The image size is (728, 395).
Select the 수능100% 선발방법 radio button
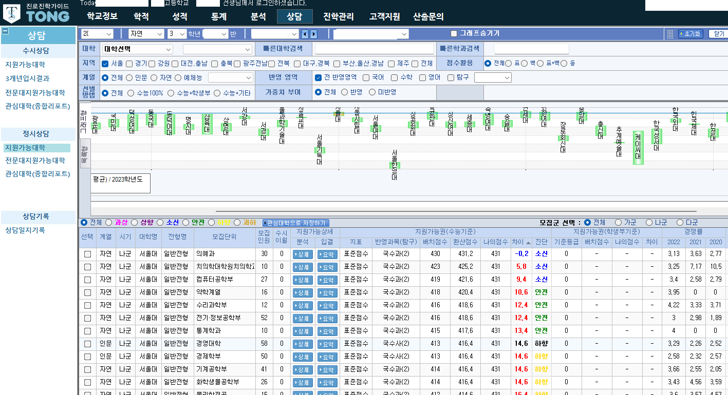(x=130, y=93)
